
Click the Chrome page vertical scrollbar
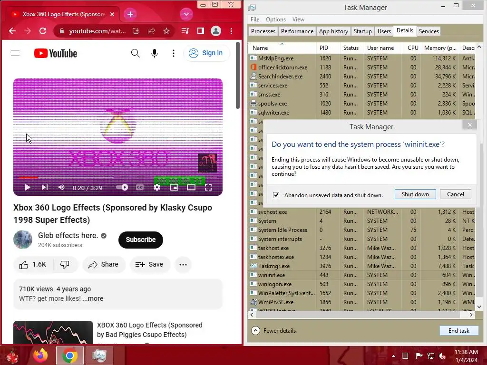238,76
